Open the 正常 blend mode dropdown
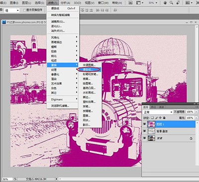This screenshot has width=199, height=182. point(158,112)
